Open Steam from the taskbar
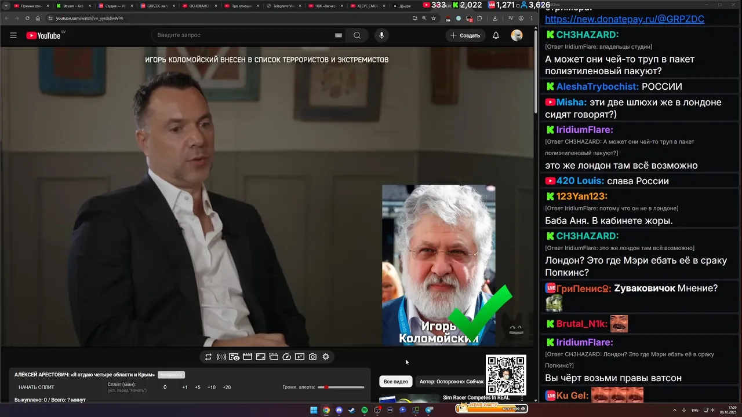742x417 pixels. point(352,410)
